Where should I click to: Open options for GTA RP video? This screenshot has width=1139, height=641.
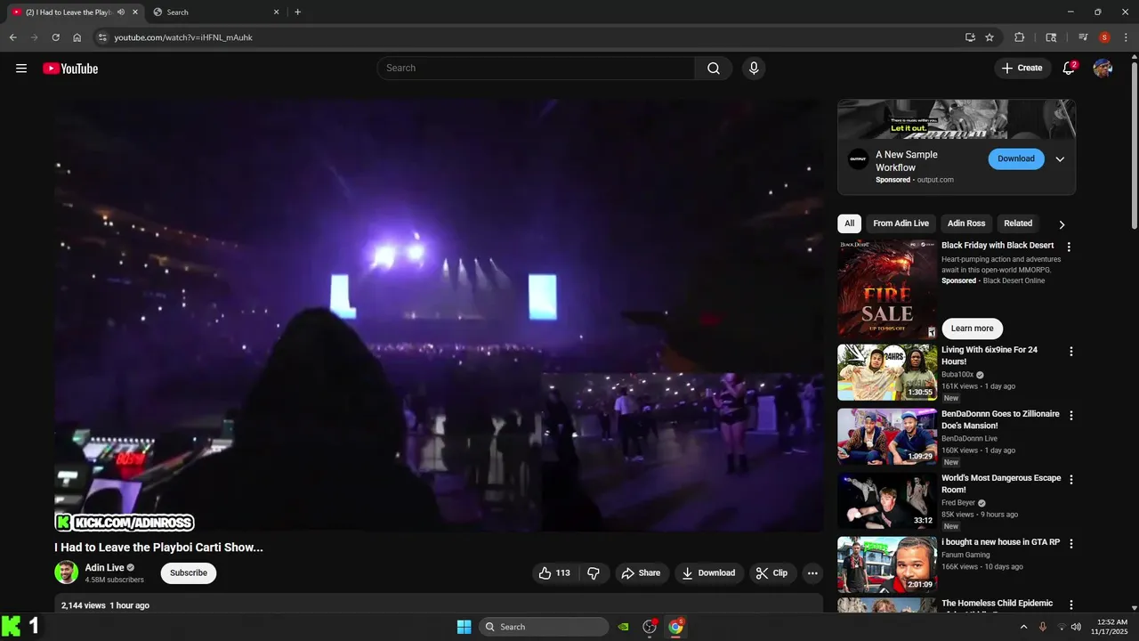pos(1070,544)
